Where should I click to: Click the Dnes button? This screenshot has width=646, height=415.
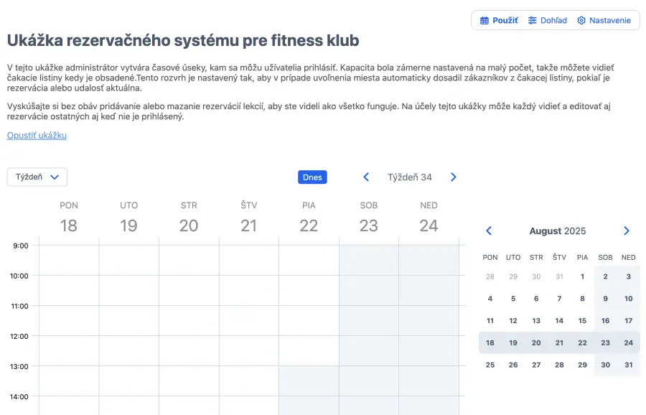click(312, 177)
